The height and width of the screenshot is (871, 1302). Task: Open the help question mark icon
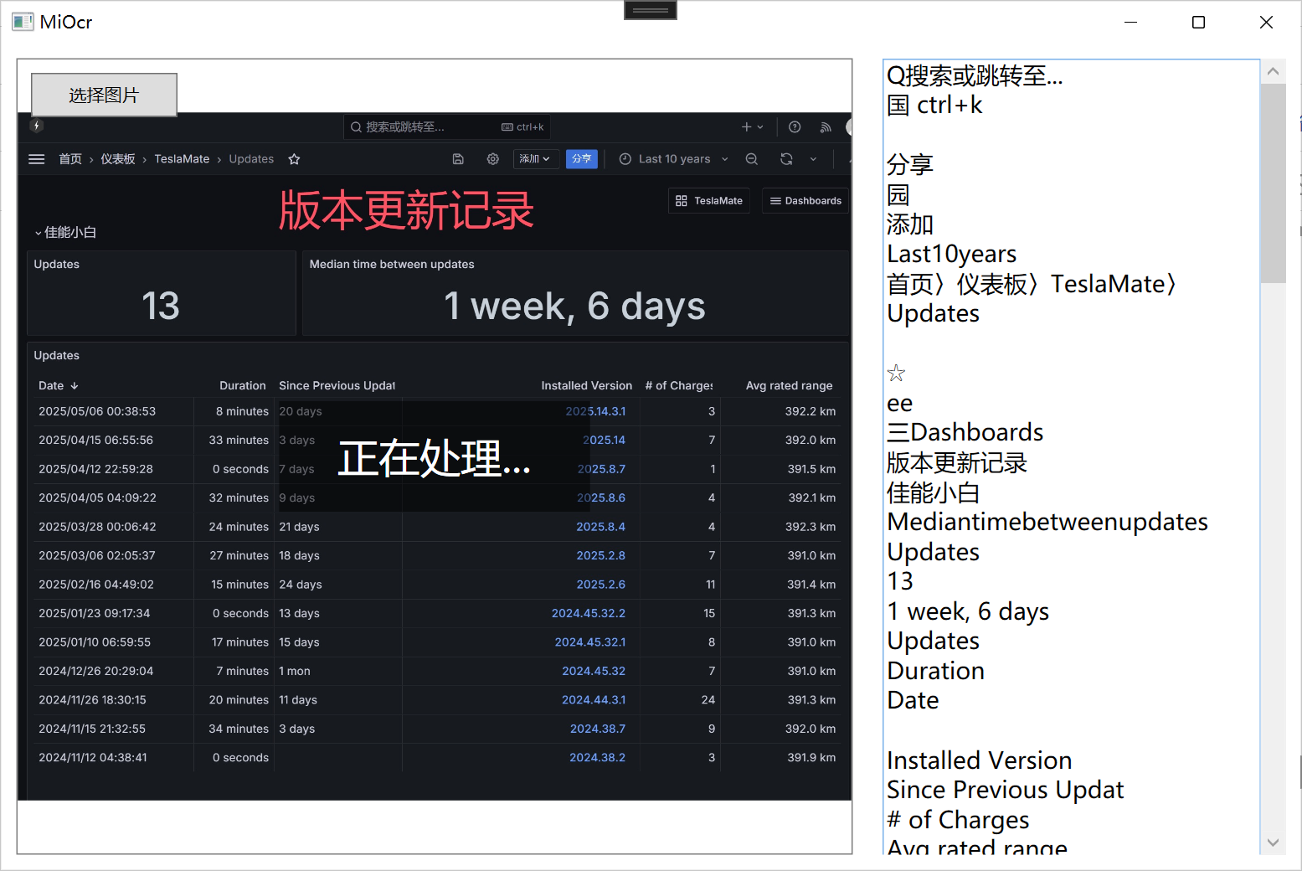(x=795, y=127)
